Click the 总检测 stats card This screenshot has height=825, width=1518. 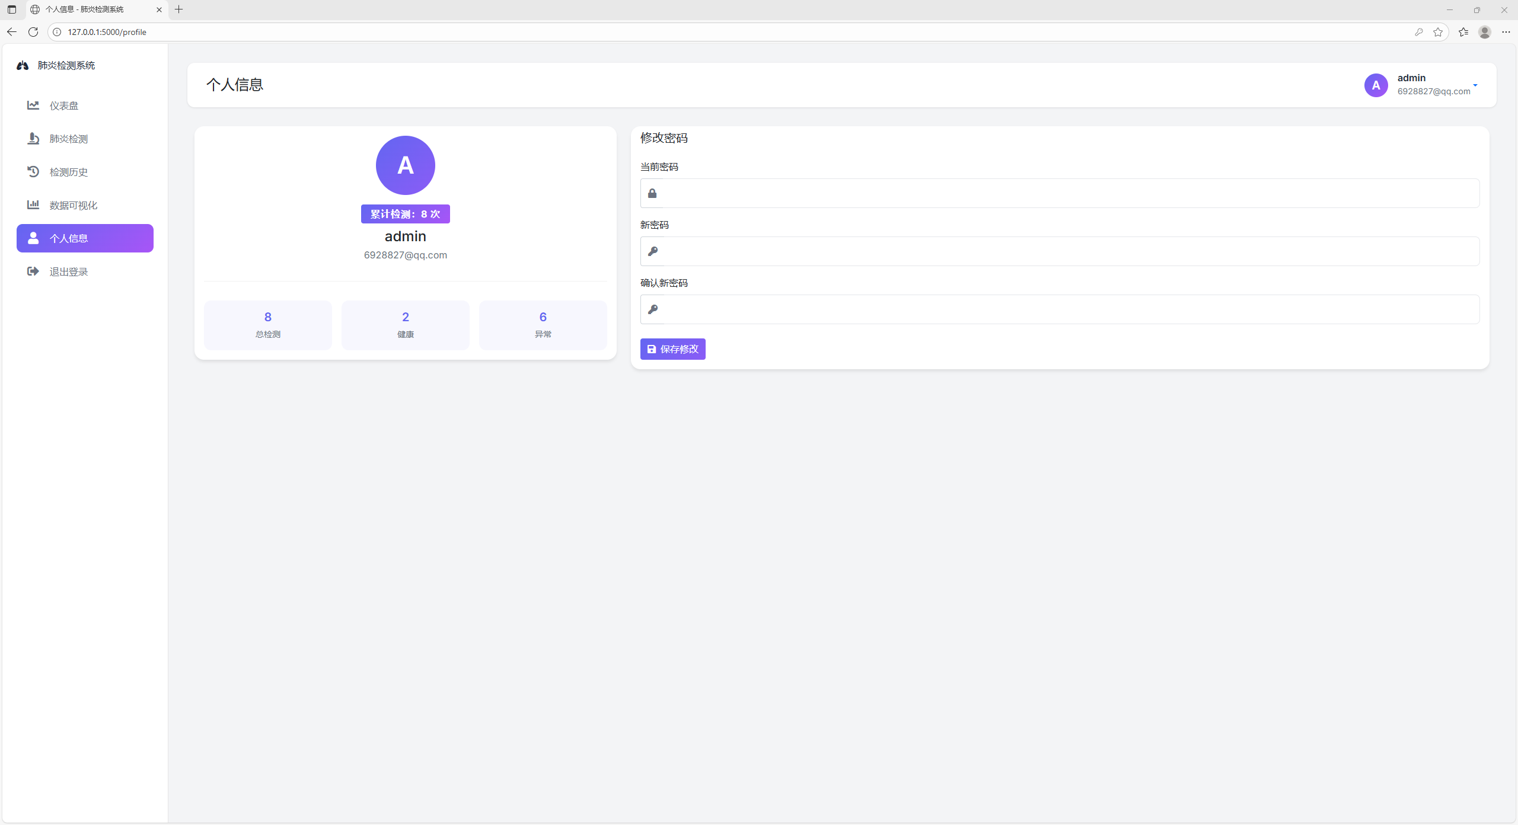[267, 325]
